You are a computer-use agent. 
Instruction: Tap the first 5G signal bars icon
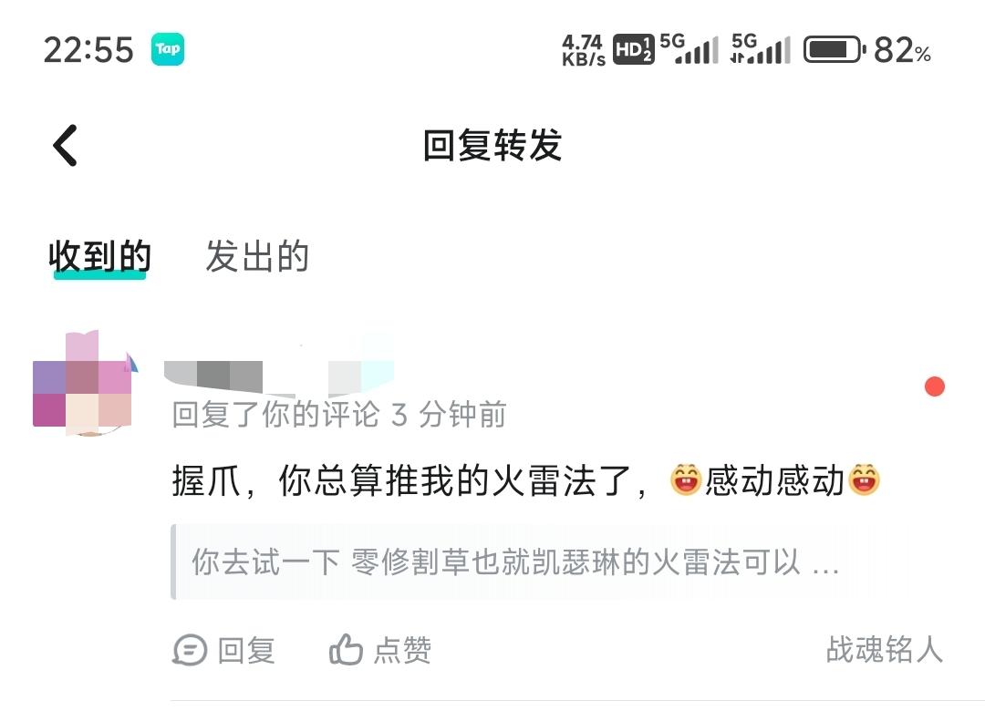click(689, 49)
